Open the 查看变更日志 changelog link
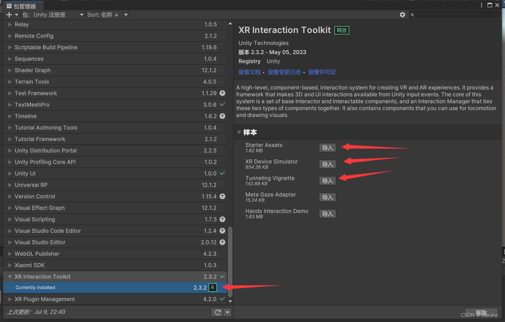 tap(284, 72)
